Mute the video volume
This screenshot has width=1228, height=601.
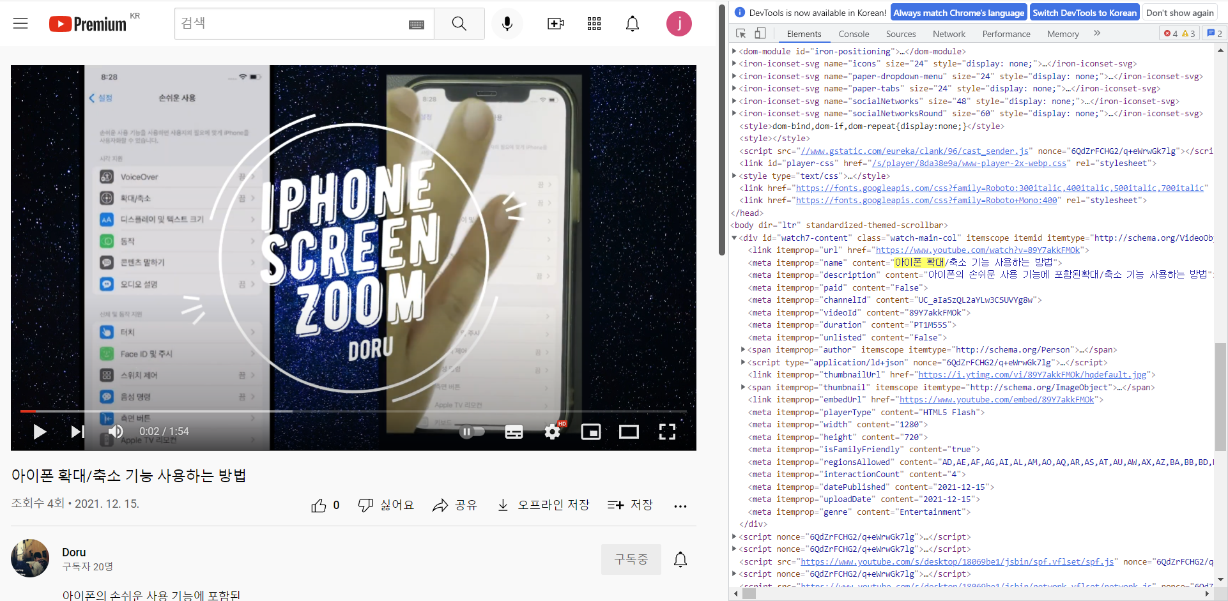pyautogui.click(x=116, y=432)
